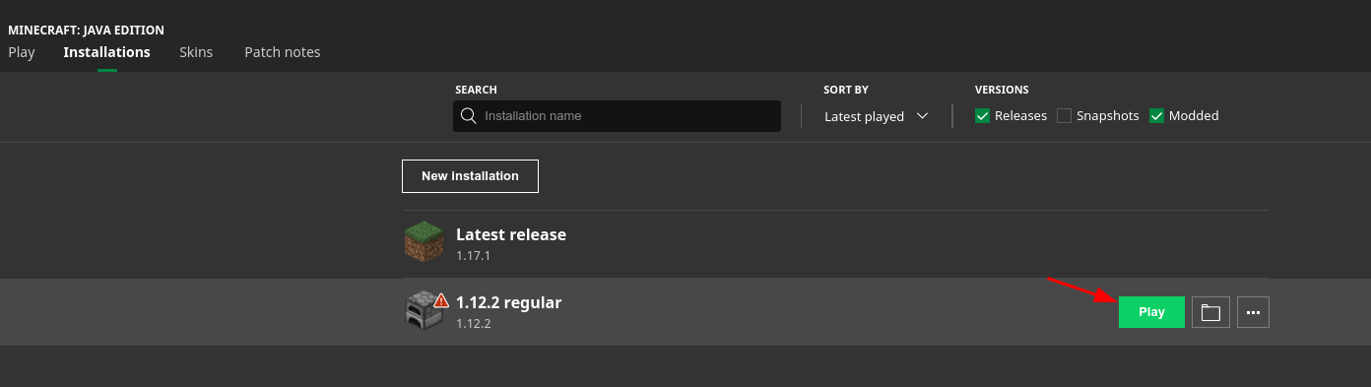
Task: Open the three-dots menu for 1.12.2 regular
Action: (x=1253, y=312)
